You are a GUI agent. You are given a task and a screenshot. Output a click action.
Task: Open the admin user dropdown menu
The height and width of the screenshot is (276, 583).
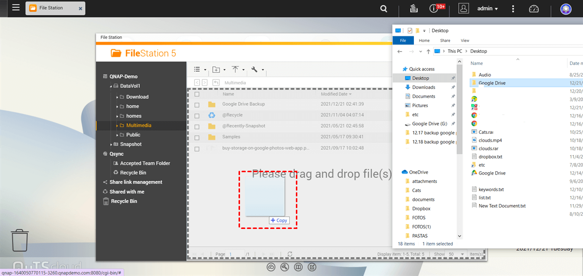(488, 9)
